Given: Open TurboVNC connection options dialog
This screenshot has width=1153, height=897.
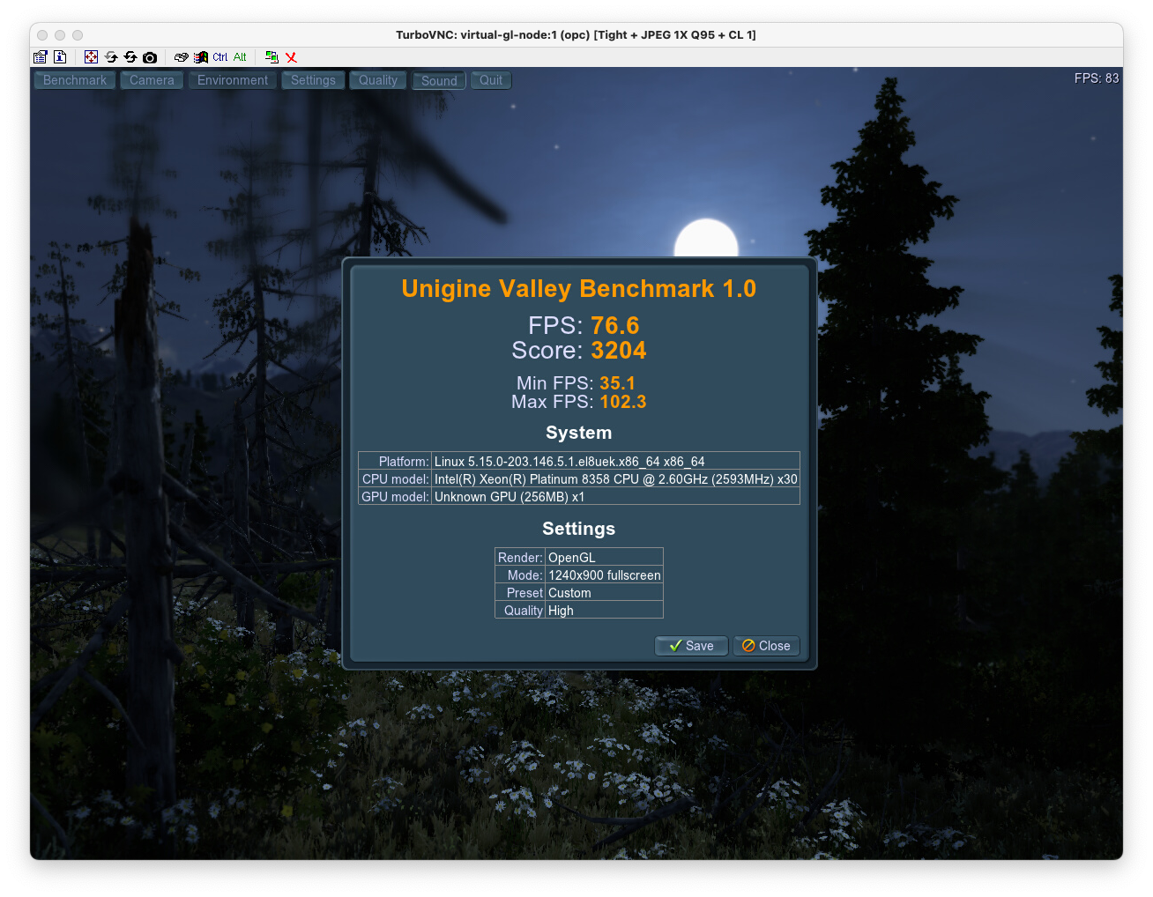Looking at the screenshot, I should point(40,56).
